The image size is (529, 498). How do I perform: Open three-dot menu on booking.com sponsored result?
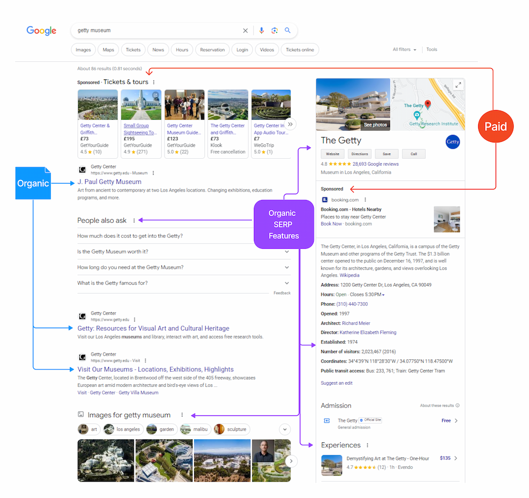pos(366,200)
